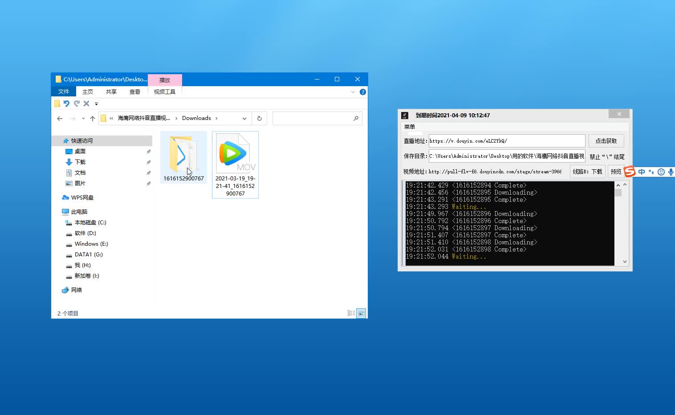
Task: Open the quick access toolbar customize arrow
Action: coord(96,104)
